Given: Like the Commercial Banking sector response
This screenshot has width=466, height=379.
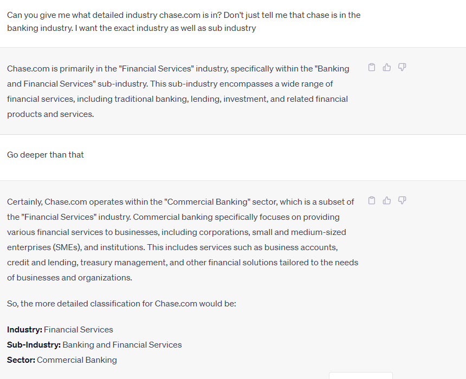Looking at the screenshot, I should [x=387, y=201].
